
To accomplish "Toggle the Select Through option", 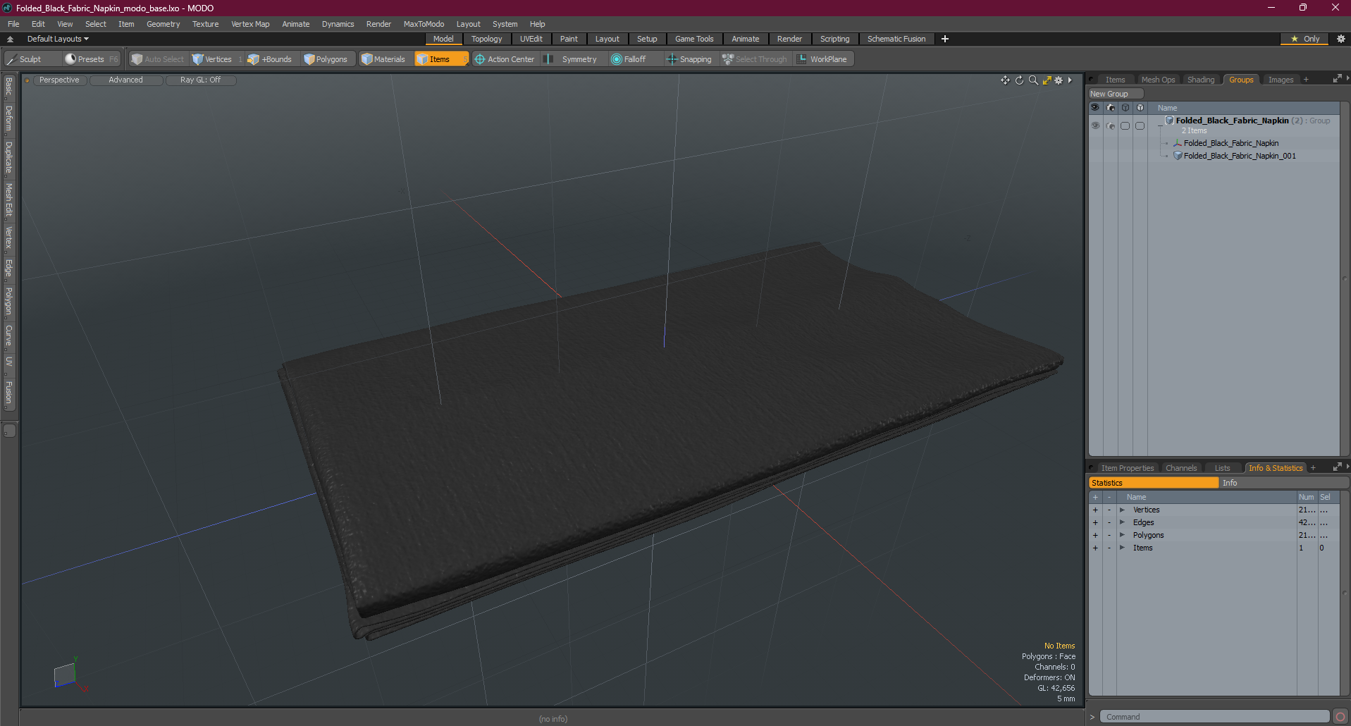I will tap(755, 59).
